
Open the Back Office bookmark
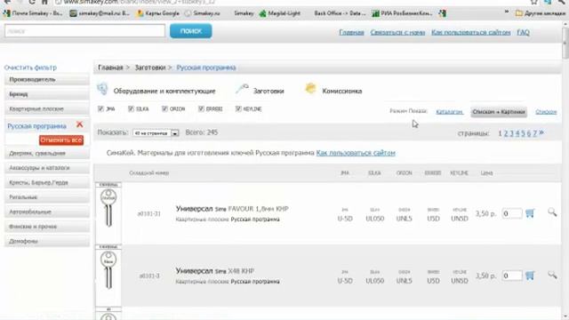pyautogui.click(x=340, y=13)
